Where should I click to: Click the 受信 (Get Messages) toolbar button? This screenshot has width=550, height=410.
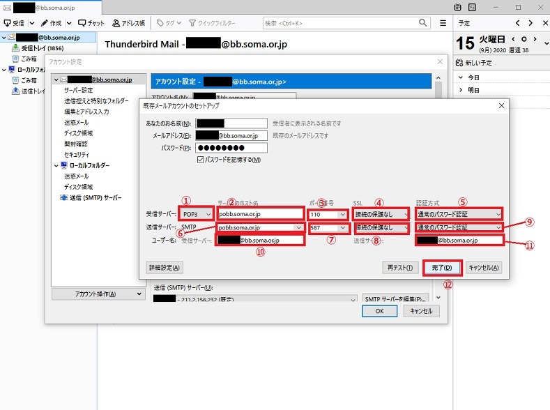click(14, 23)
